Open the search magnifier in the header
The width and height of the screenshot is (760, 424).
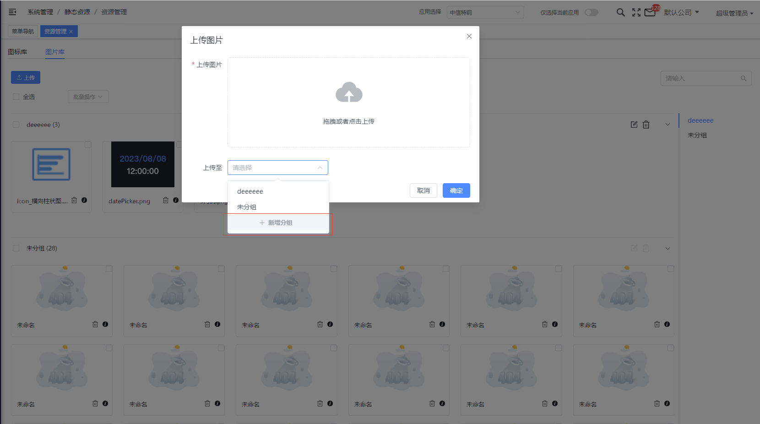[620, 12]
